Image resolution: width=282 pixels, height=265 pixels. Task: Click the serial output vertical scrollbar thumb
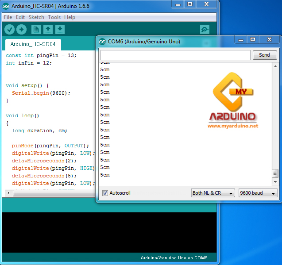pyautogui.click(x=275, y=173)
